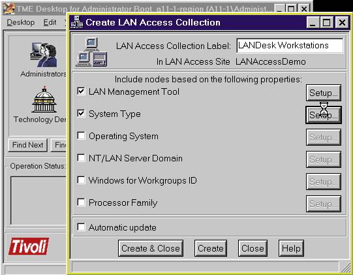Click Find Next in TME Desktop
353x275 pixels.
click(27, 145)
